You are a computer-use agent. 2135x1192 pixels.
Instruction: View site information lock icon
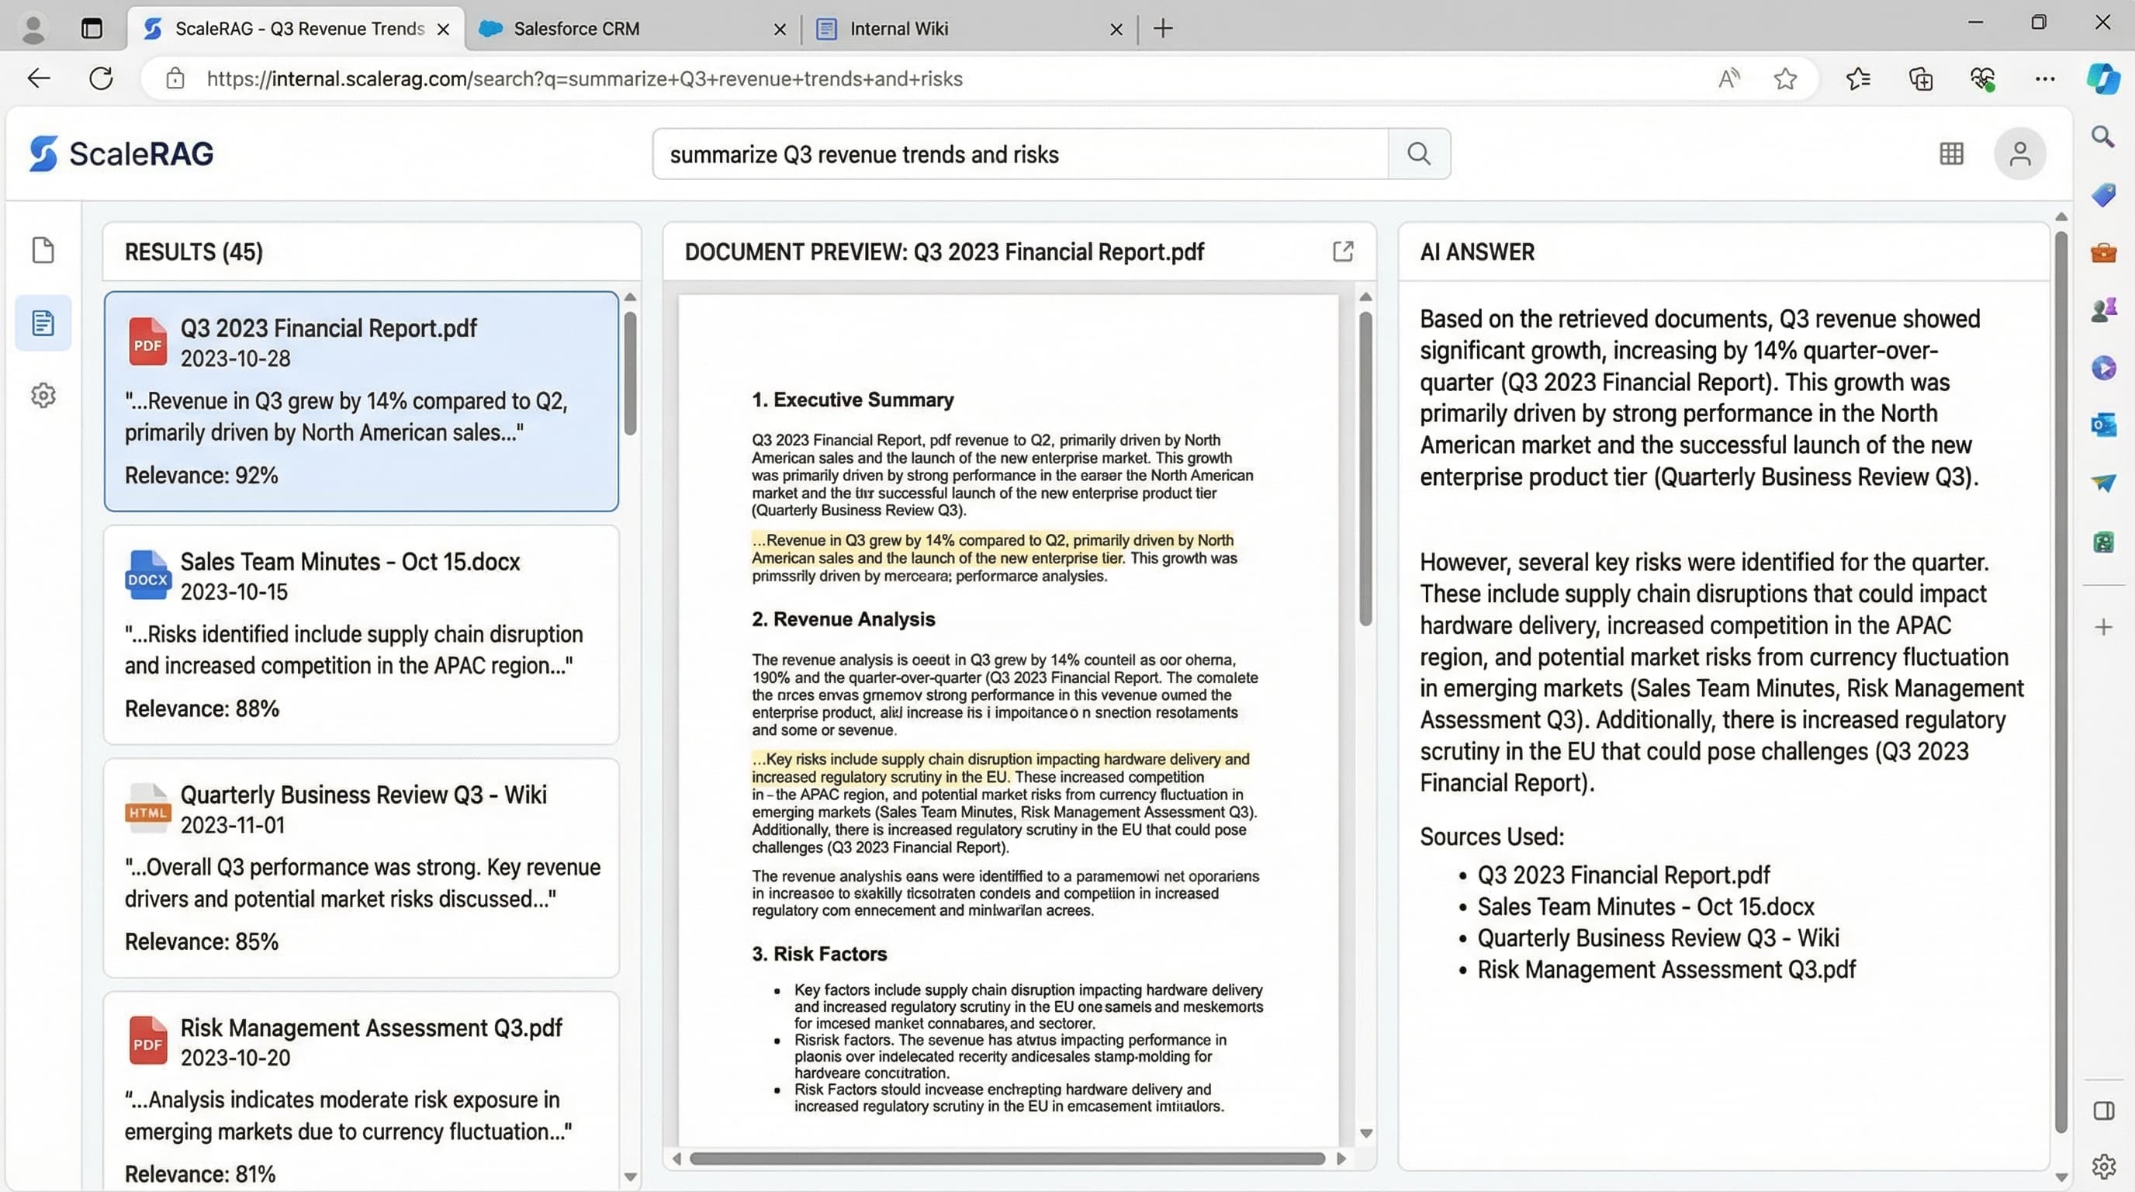(x=175, y=78)
